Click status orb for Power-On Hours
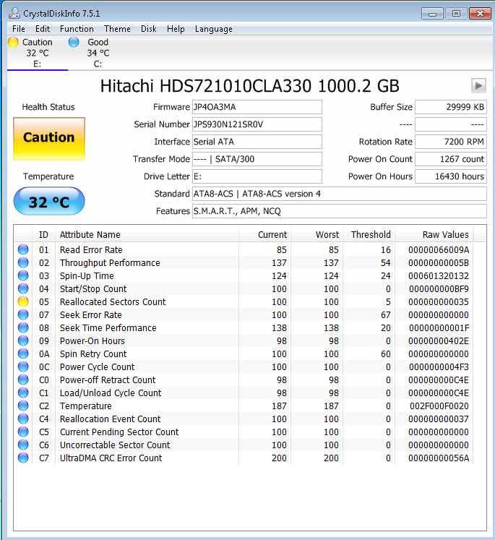 point(23,340)
